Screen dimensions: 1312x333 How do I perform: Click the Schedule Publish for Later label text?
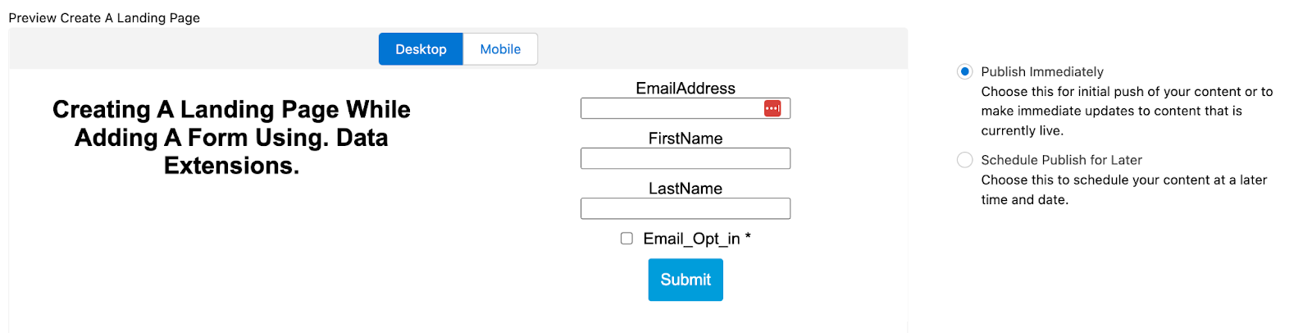tap(1061, 160)
